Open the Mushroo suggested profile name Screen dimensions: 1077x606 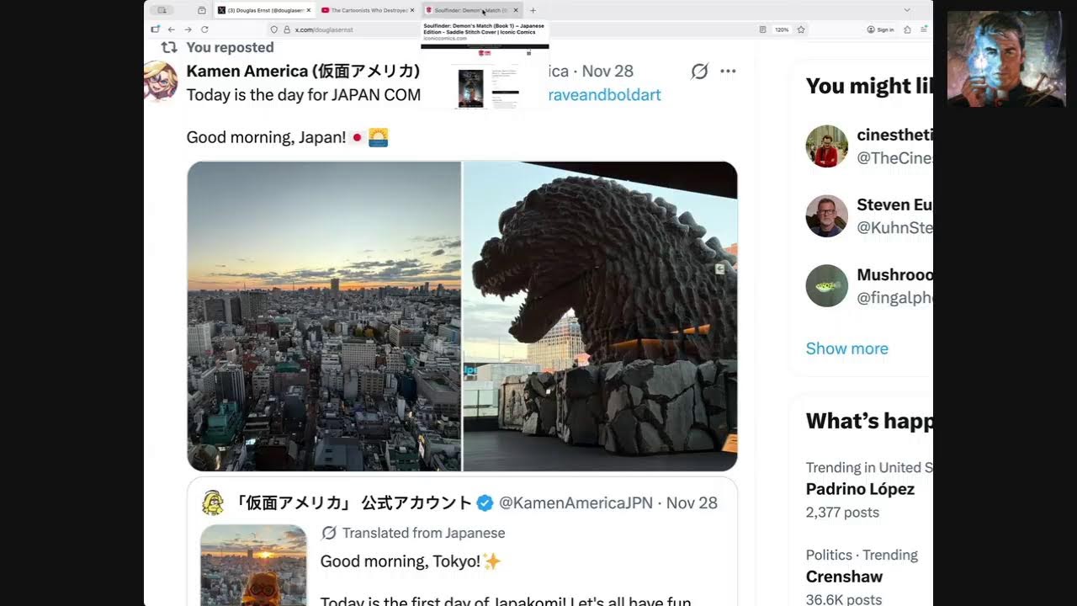tap(894, 275)
